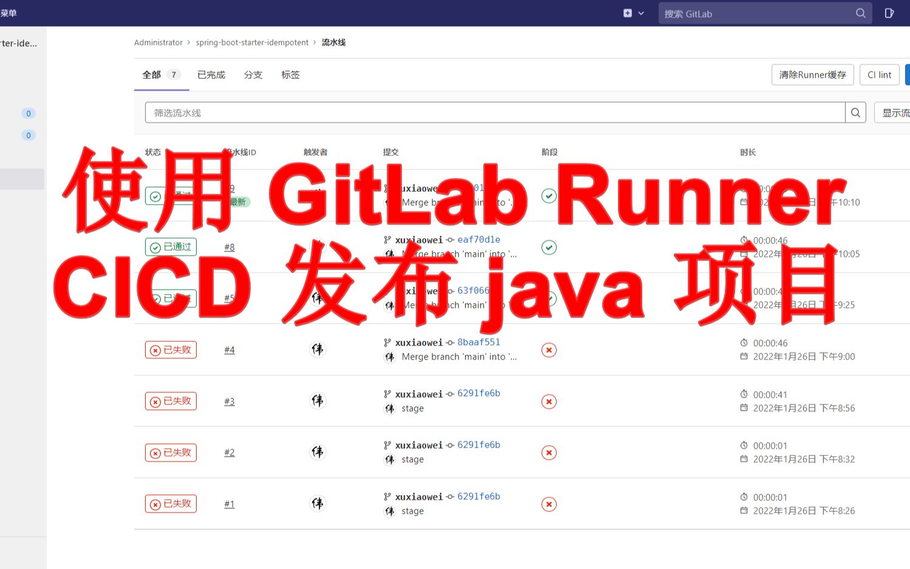910x569 pixels.
Task: Open pipeline ID link #3
Action: [229, 401]
